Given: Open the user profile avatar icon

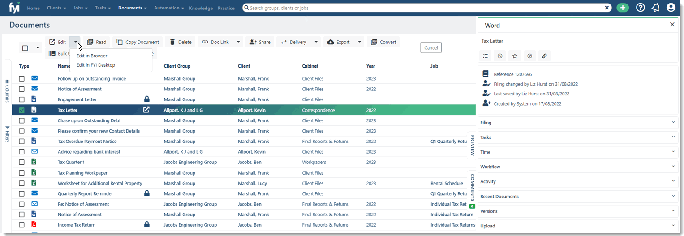Looking at the screenshot, I should coord(671,8).
